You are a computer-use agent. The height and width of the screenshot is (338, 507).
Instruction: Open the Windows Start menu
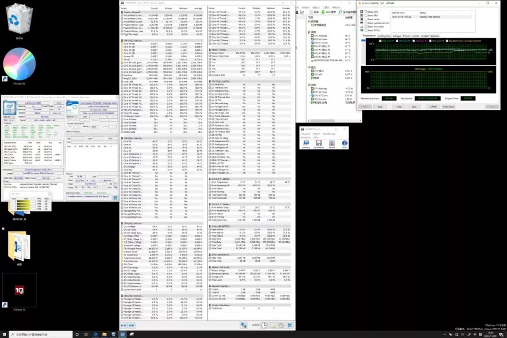point(4,334)
